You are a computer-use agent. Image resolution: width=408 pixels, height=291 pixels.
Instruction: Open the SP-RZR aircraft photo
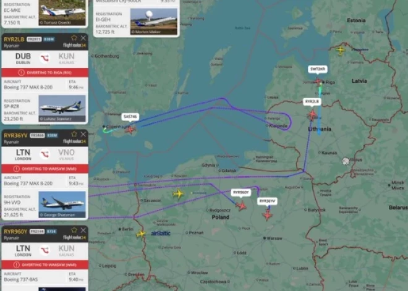62,108
